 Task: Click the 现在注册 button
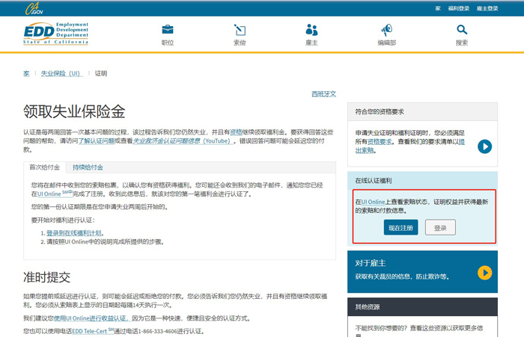(400, 228)
